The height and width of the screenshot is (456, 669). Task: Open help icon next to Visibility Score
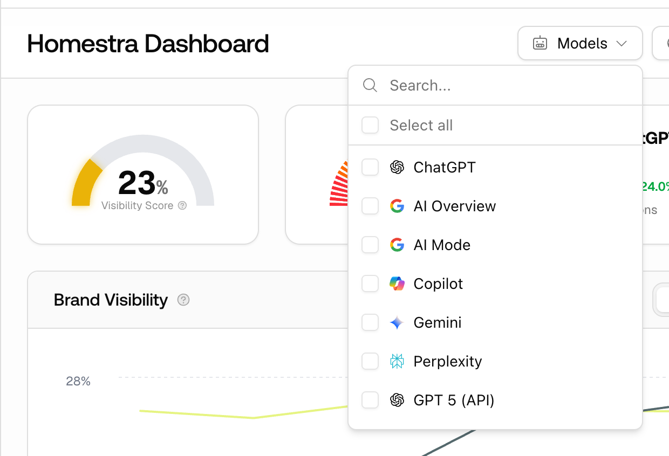point(182,205)
